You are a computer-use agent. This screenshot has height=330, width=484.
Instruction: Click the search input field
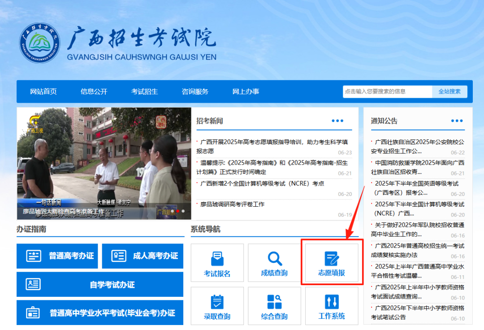tap(387, 91)
